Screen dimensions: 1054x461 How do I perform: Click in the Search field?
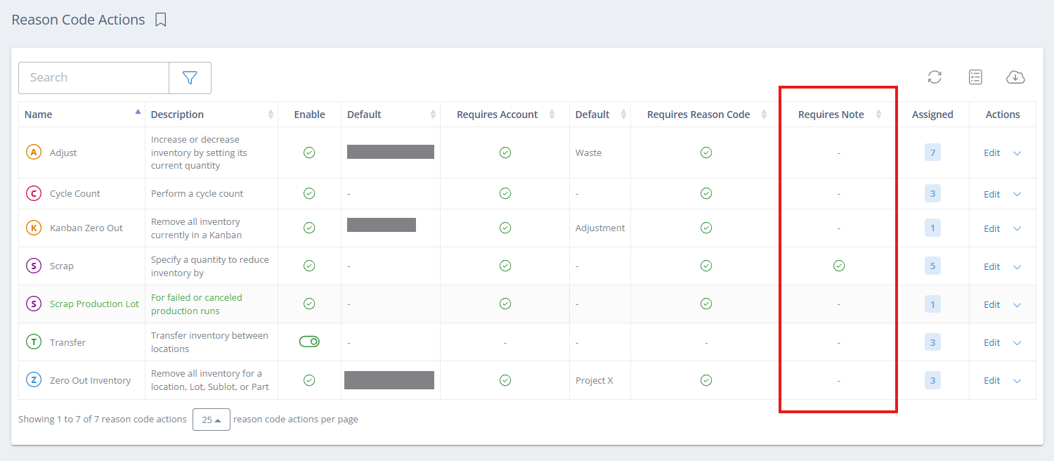coord(93,78)
